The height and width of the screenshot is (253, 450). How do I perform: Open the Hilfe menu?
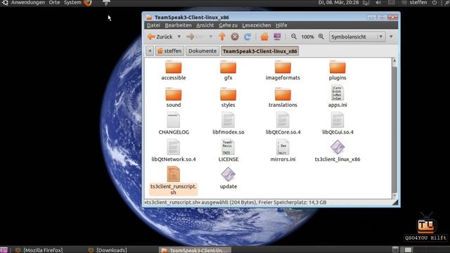281,25
